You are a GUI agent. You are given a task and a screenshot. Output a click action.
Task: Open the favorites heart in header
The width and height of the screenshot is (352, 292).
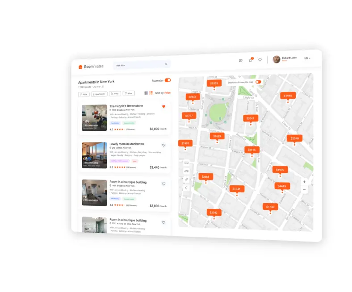(260, 60)
